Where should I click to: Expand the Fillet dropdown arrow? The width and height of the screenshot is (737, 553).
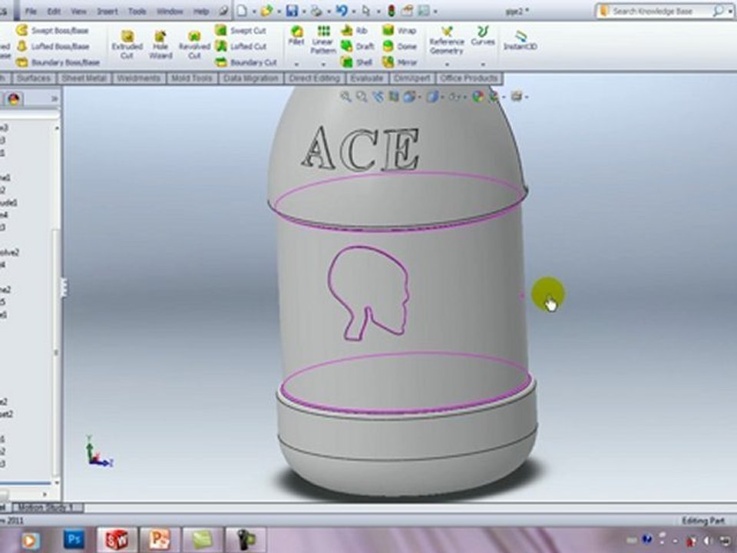click(x=296, y=64)
